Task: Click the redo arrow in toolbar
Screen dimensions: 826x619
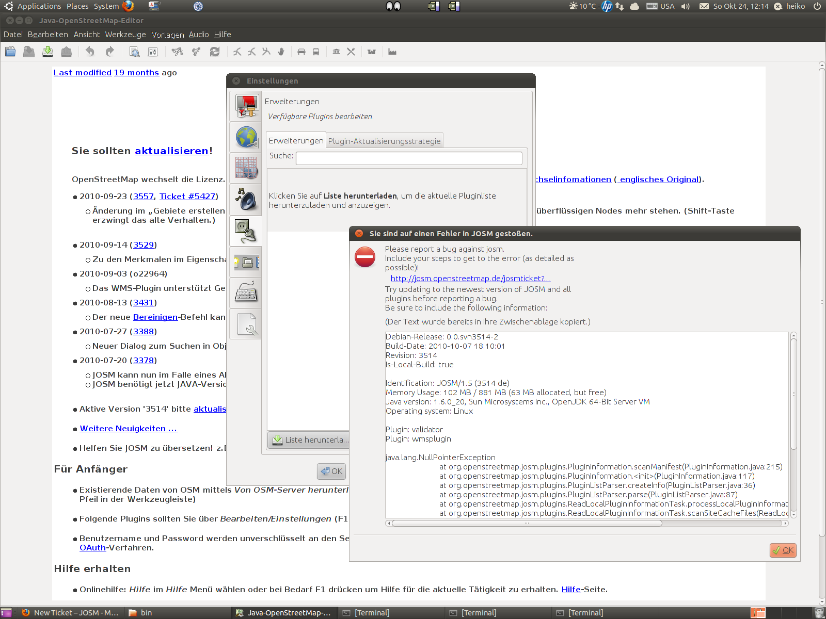Action: pyautogui.click(x=109, y=52)
